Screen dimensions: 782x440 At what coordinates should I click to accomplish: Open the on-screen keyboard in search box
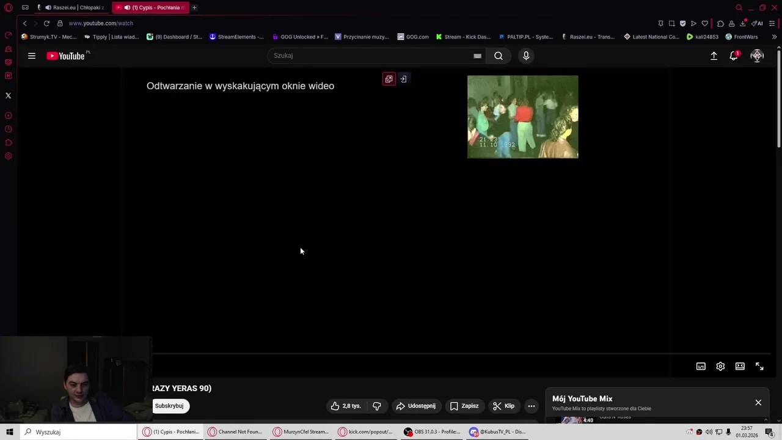pyautogui.click(x=477, y=56)
